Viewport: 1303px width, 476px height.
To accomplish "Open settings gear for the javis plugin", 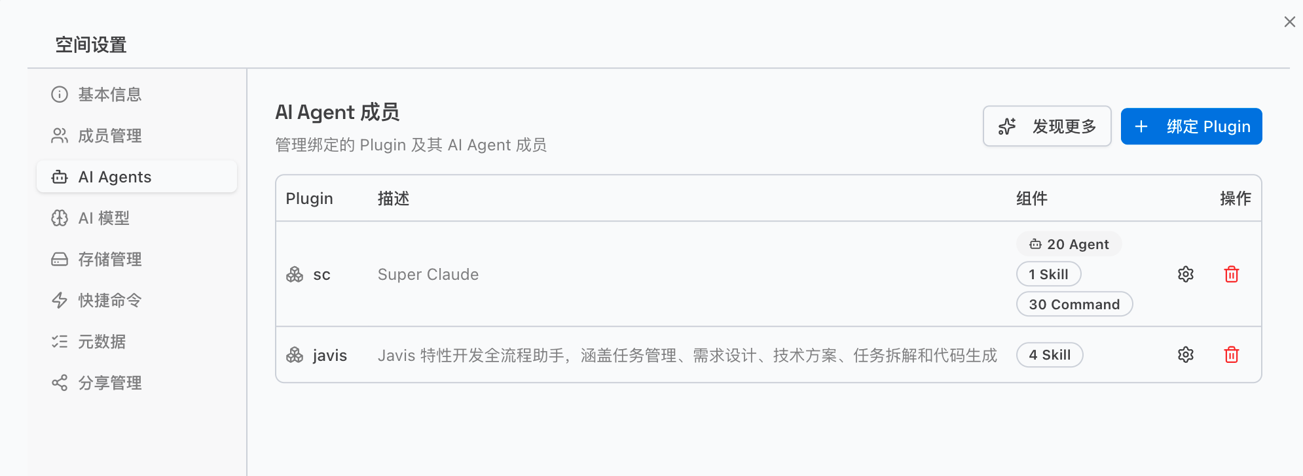I will [1185, 355].
